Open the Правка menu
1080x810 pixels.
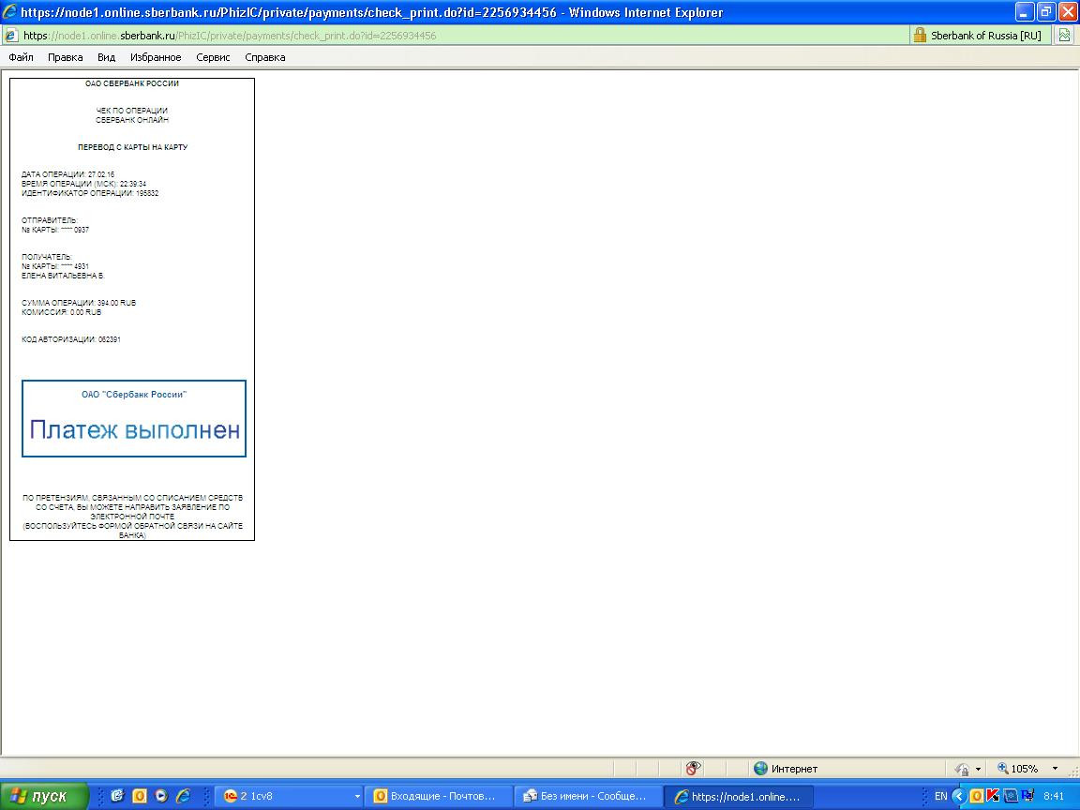(x=66, y=57)
